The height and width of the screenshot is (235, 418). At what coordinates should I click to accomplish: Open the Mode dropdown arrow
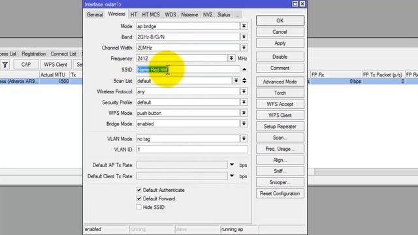click(x=244, y=26)
